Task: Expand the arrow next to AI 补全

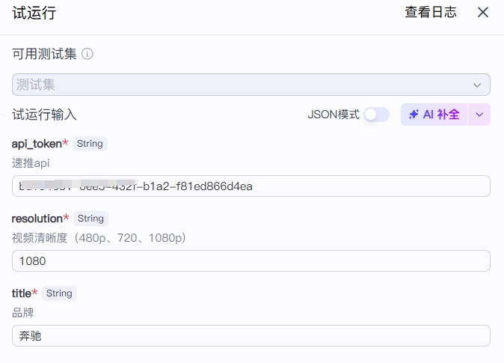Action: (x=479, y=115)
